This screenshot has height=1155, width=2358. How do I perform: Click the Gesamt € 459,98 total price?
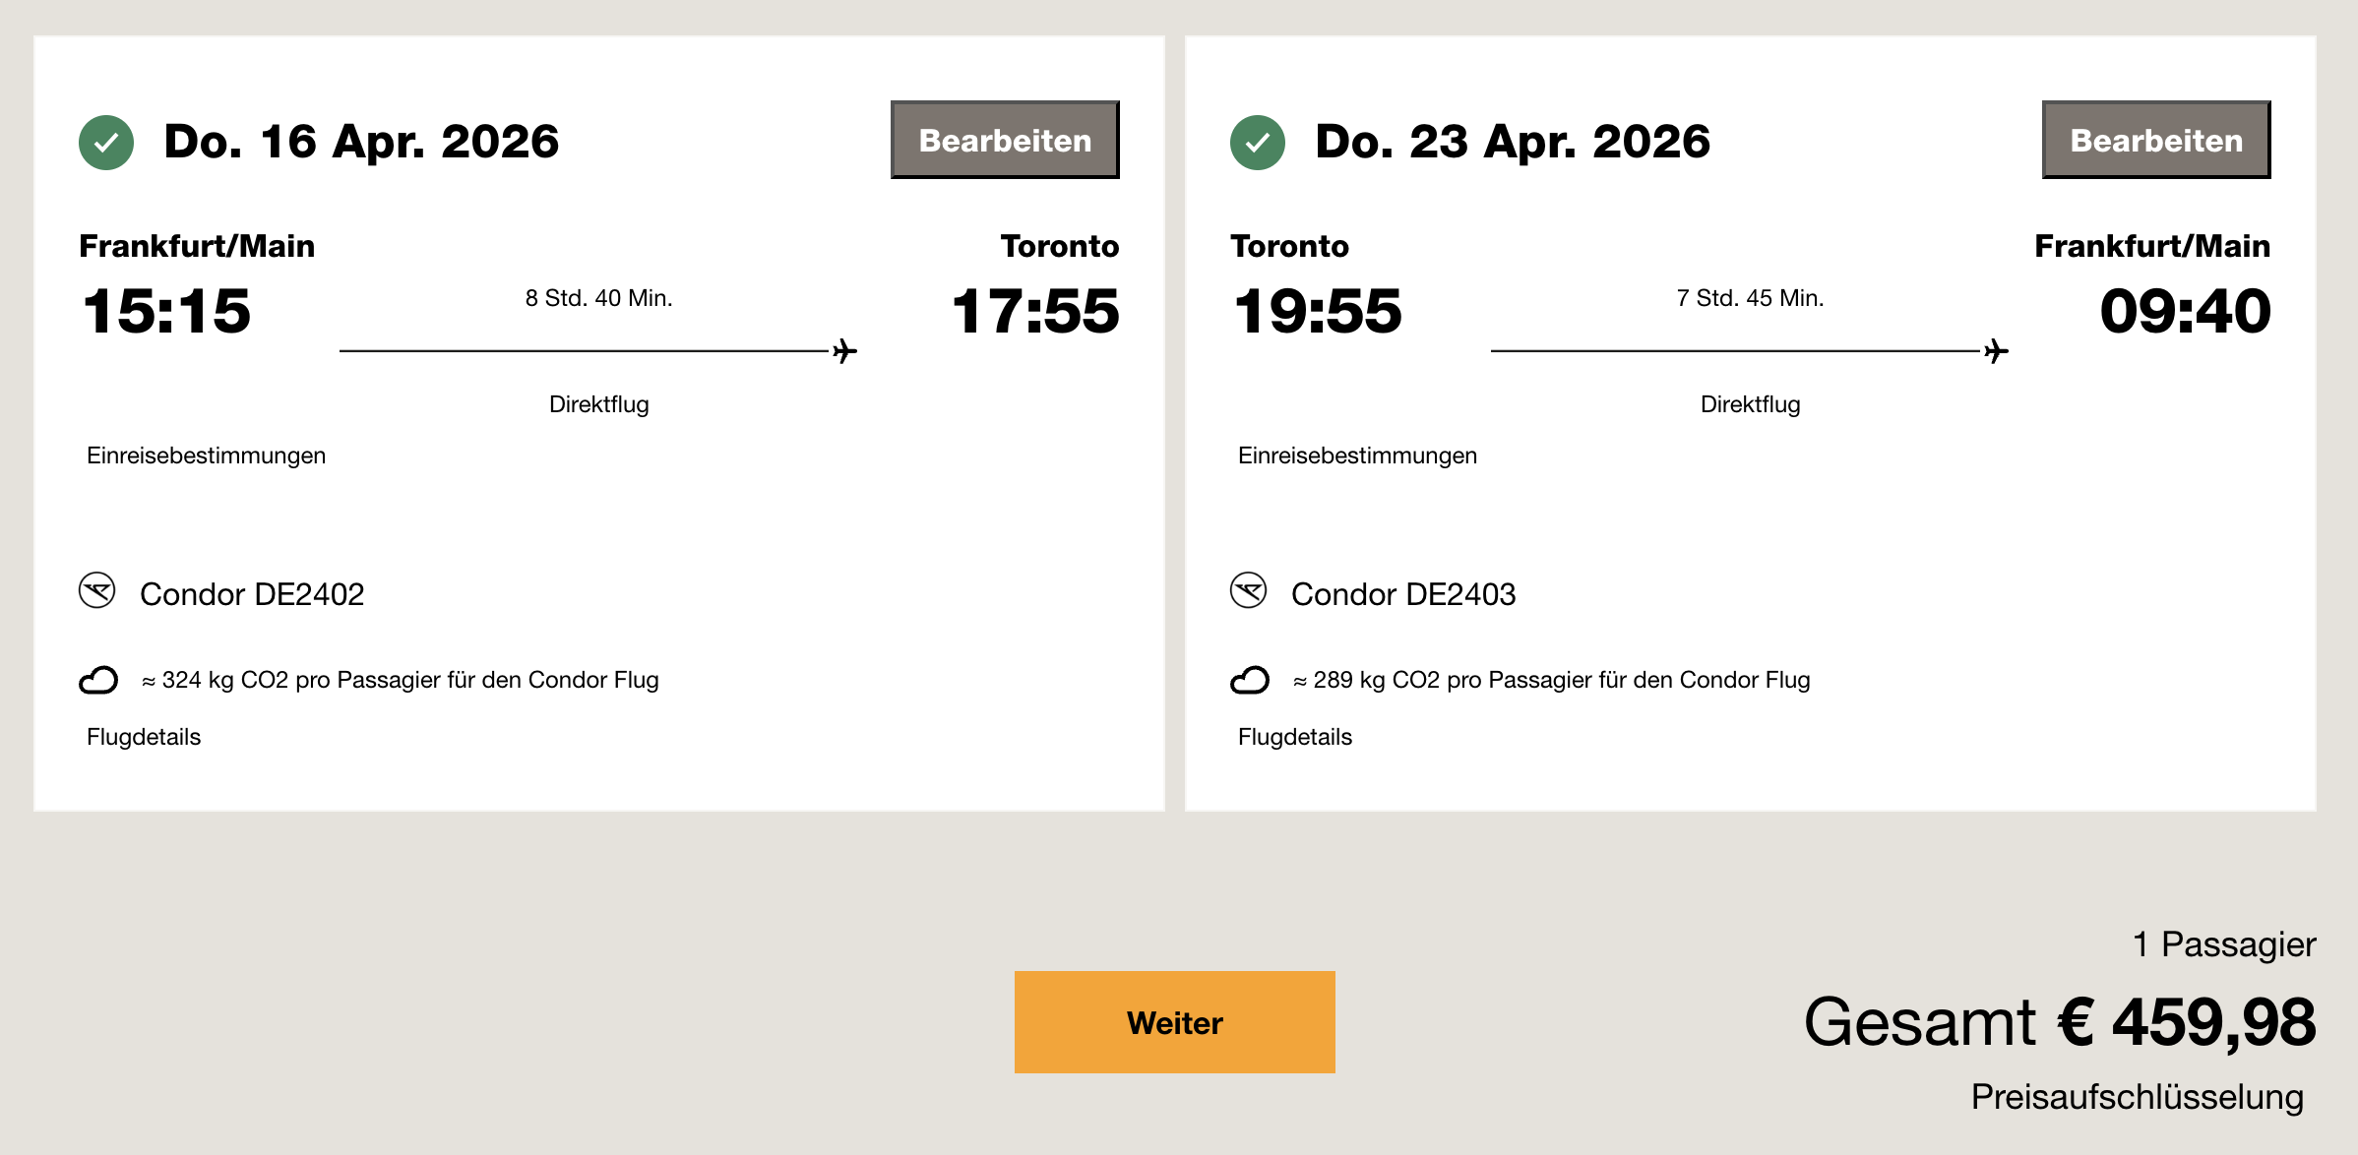[x=2059, y=1022]
